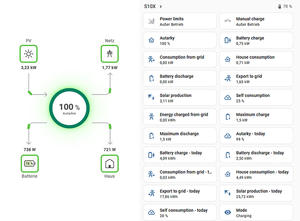The width and height of the screenshot is (300, 221).
Task: Click the Solar production panel icon
Action: [x=151, y=97]
